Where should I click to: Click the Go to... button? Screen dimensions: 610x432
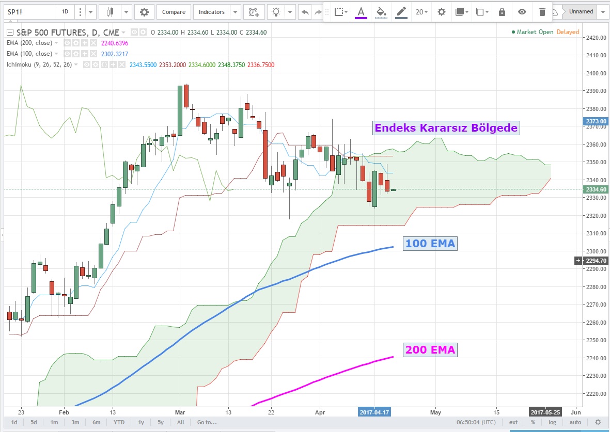click(207, 422)
